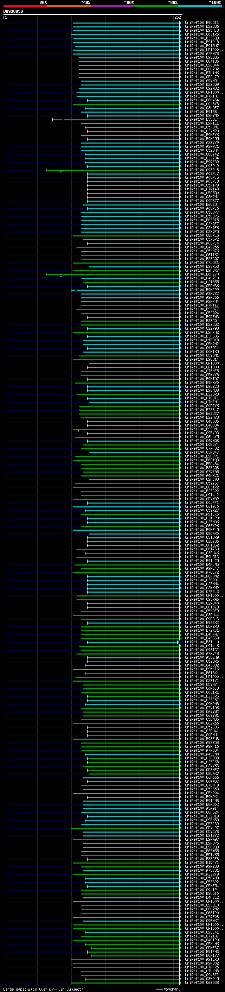The image size is (225, 992).
Task: Select the UniRef100_Q0IQG2 label
Action: click(202, 545)
